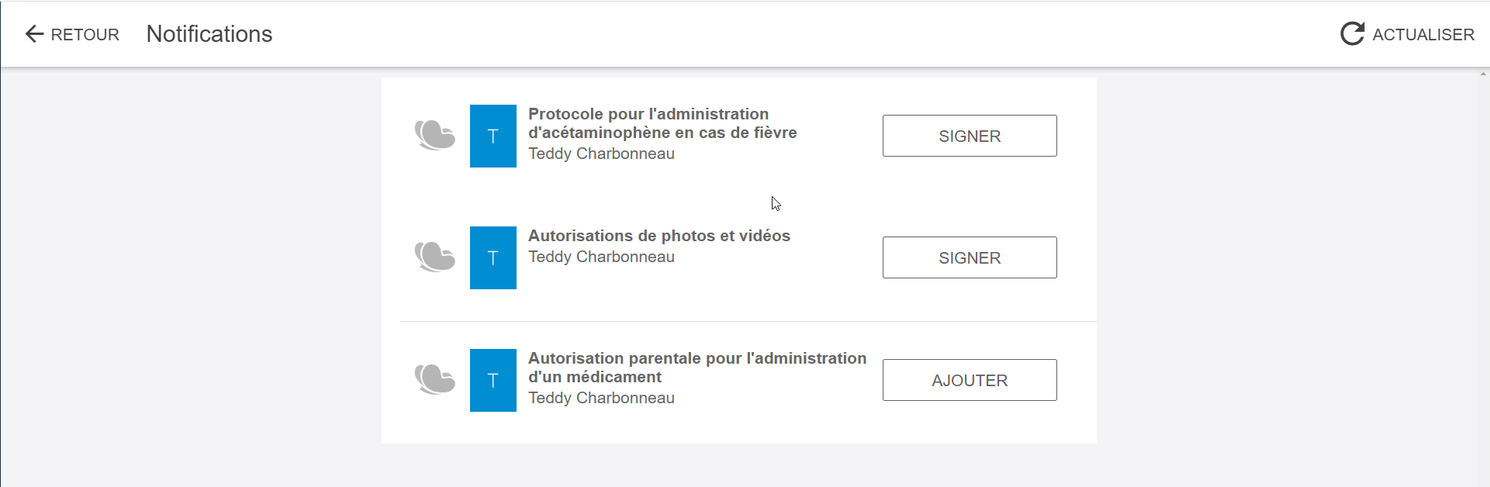The height and width of the screenshot is (487, 1490).
Task: Open the Autorisations de photos et vidéos title
Action: point(659,236)
